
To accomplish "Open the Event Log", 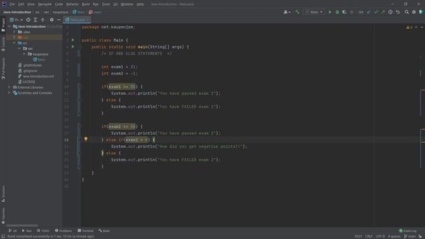I will pos(408,231).
